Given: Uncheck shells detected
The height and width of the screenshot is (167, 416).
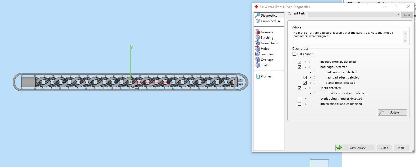Looking at the screenshot, I should tap(299, 88).
